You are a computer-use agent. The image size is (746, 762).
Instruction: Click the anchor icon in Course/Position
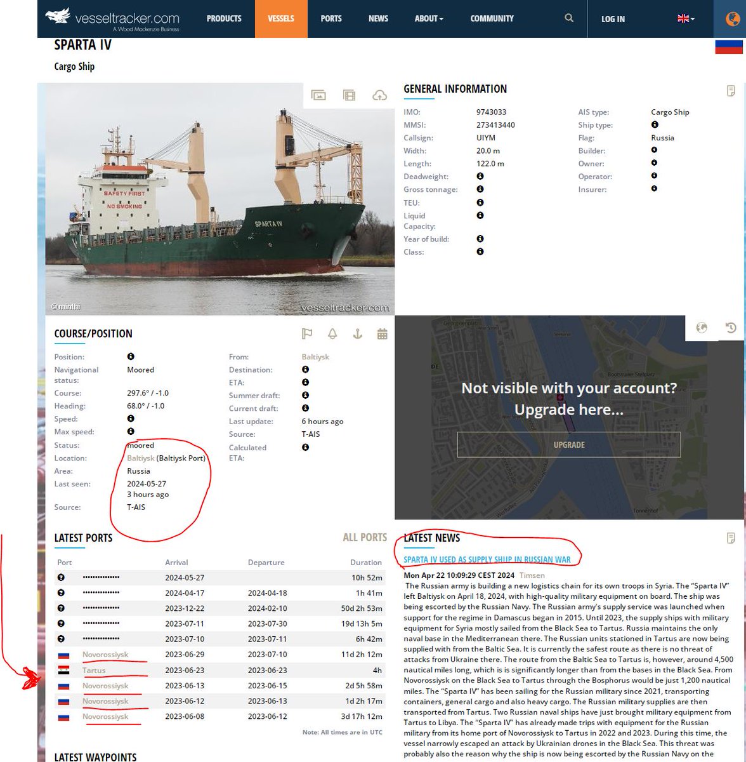point(357,333)
